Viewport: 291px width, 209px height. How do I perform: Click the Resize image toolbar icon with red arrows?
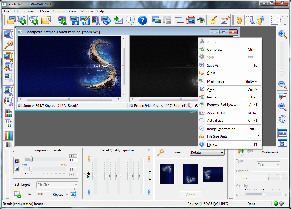click(190, 20)
